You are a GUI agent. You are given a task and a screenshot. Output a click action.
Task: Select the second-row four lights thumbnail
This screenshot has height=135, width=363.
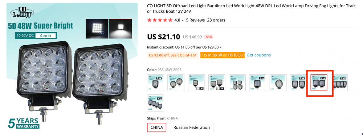155,103
